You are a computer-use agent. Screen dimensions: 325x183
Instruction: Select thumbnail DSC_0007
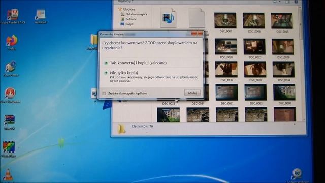click(225, 20)
